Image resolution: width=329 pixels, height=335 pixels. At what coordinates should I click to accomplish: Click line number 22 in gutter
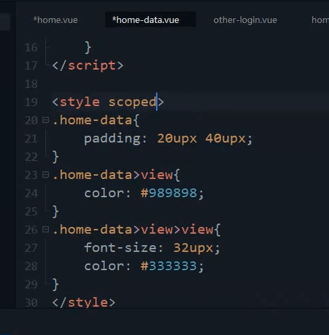click(x=31, y=157)
